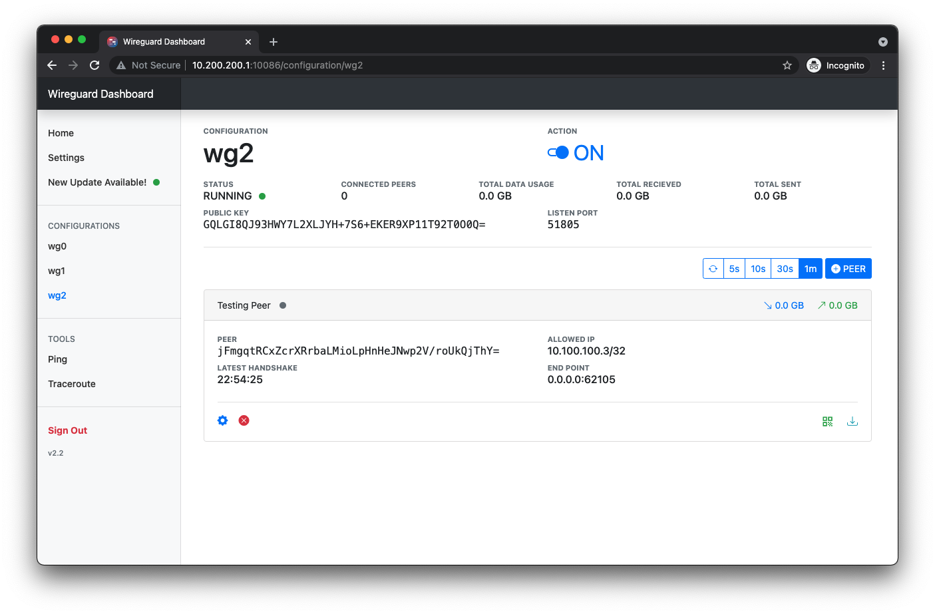Image resolution: width=935 pixels, height=614 pixels.
Task: Set refresh interval to 5s
Action: [734, 269]
